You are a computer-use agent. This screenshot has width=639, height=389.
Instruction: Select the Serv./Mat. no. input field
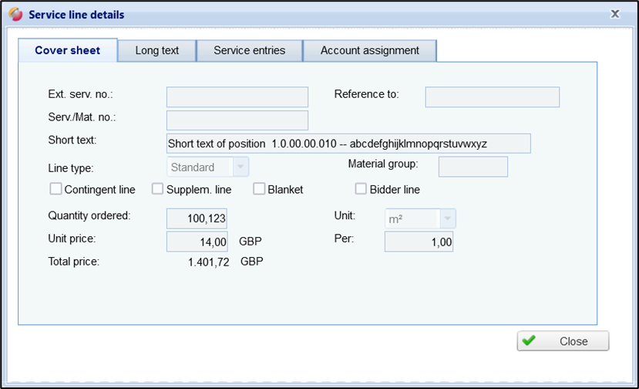[x=237, y=120]
